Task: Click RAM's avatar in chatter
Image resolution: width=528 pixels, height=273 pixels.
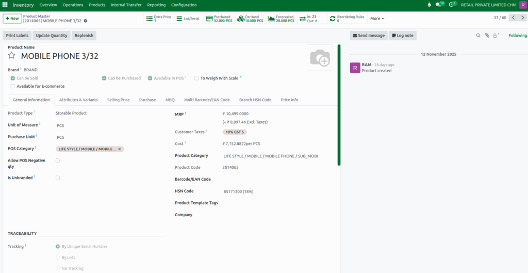Action: (x=355, y=68)
